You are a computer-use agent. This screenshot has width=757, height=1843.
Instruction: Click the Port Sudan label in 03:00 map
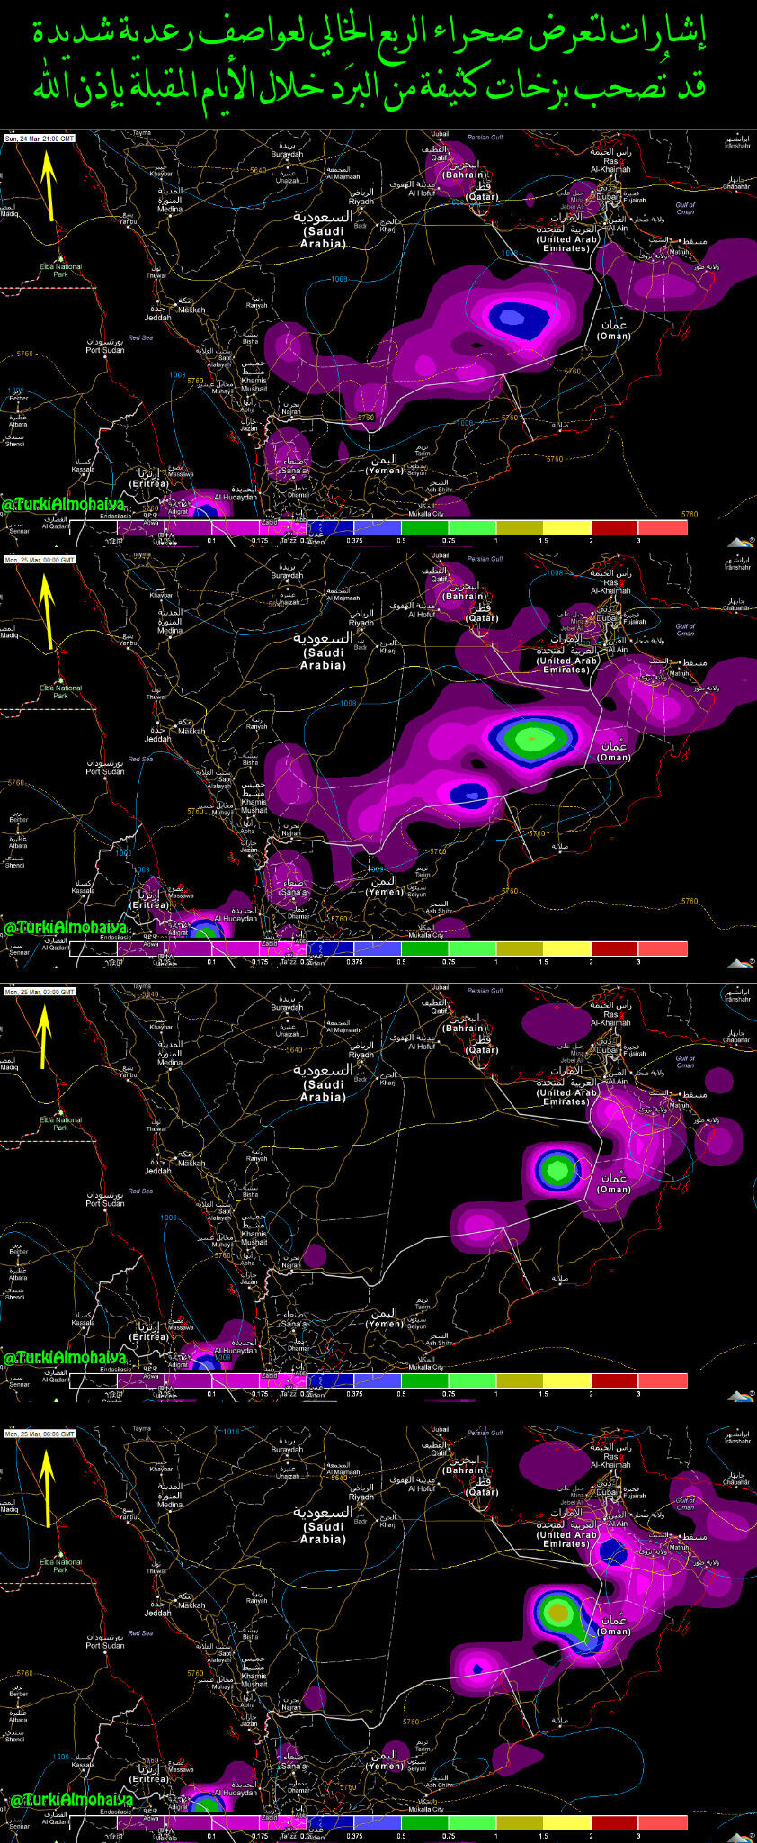point(105,1203)
